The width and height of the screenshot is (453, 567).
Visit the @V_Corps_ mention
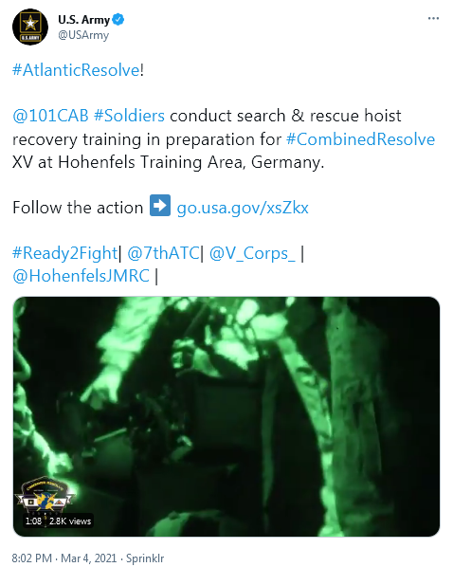click(252, 253)
